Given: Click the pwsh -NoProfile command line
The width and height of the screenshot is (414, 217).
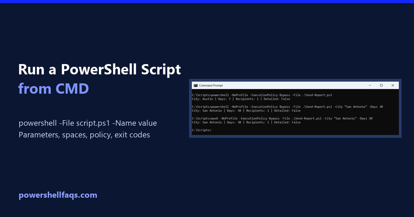Looking at the screenshot, I should [282, 118].
